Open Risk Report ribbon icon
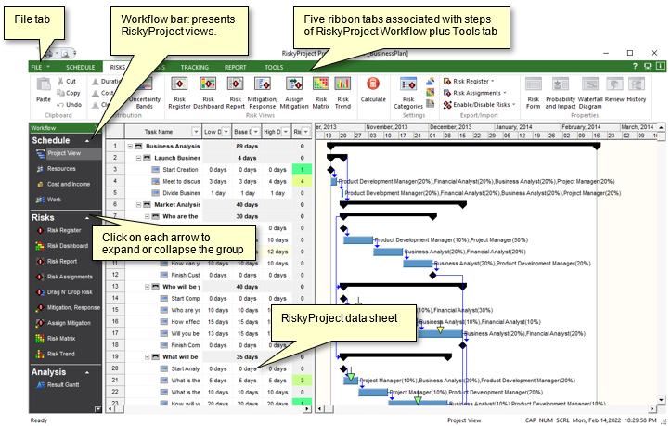 coord(236,84)
